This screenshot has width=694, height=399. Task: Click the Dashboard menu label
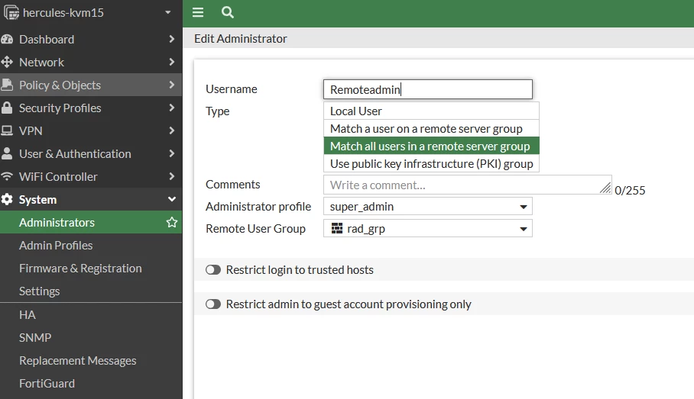tap(47, 40)
